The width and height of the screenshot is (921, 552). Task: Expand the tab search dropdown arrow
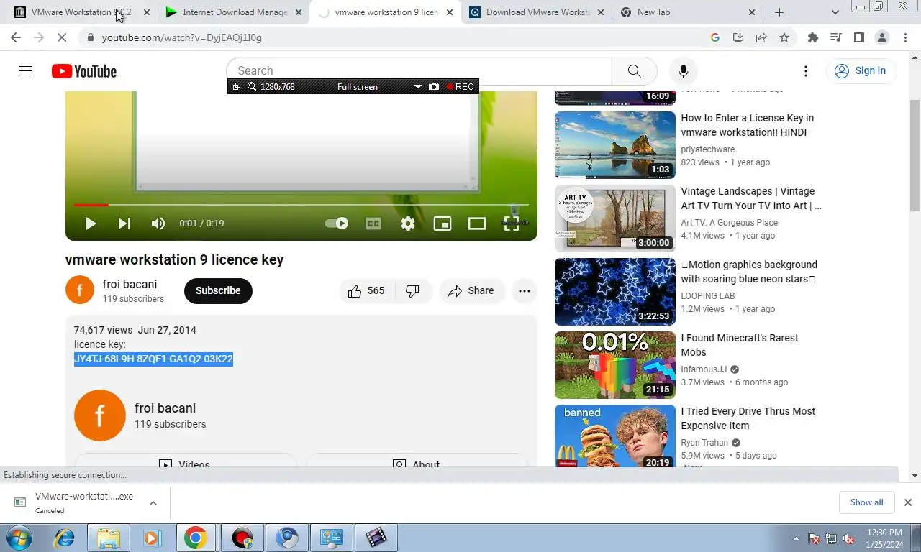(x=835, y=12)
